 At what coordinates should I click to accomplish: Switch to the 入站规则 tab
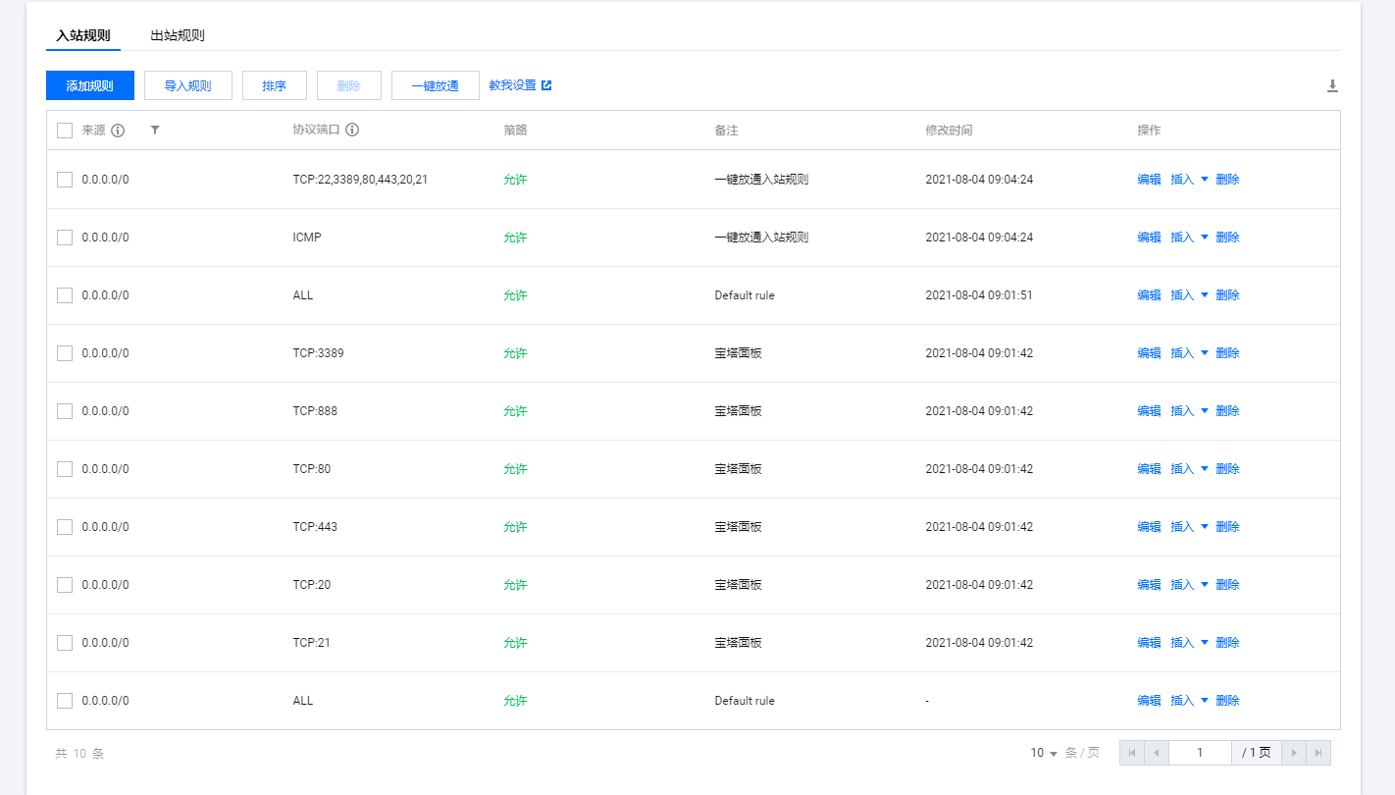(83, 35)
